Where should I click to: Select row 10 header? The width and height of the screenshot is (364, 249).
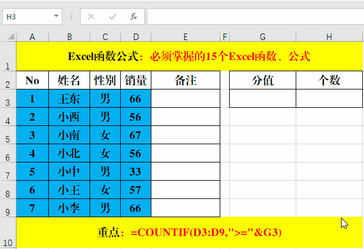[x=8, y=233]
